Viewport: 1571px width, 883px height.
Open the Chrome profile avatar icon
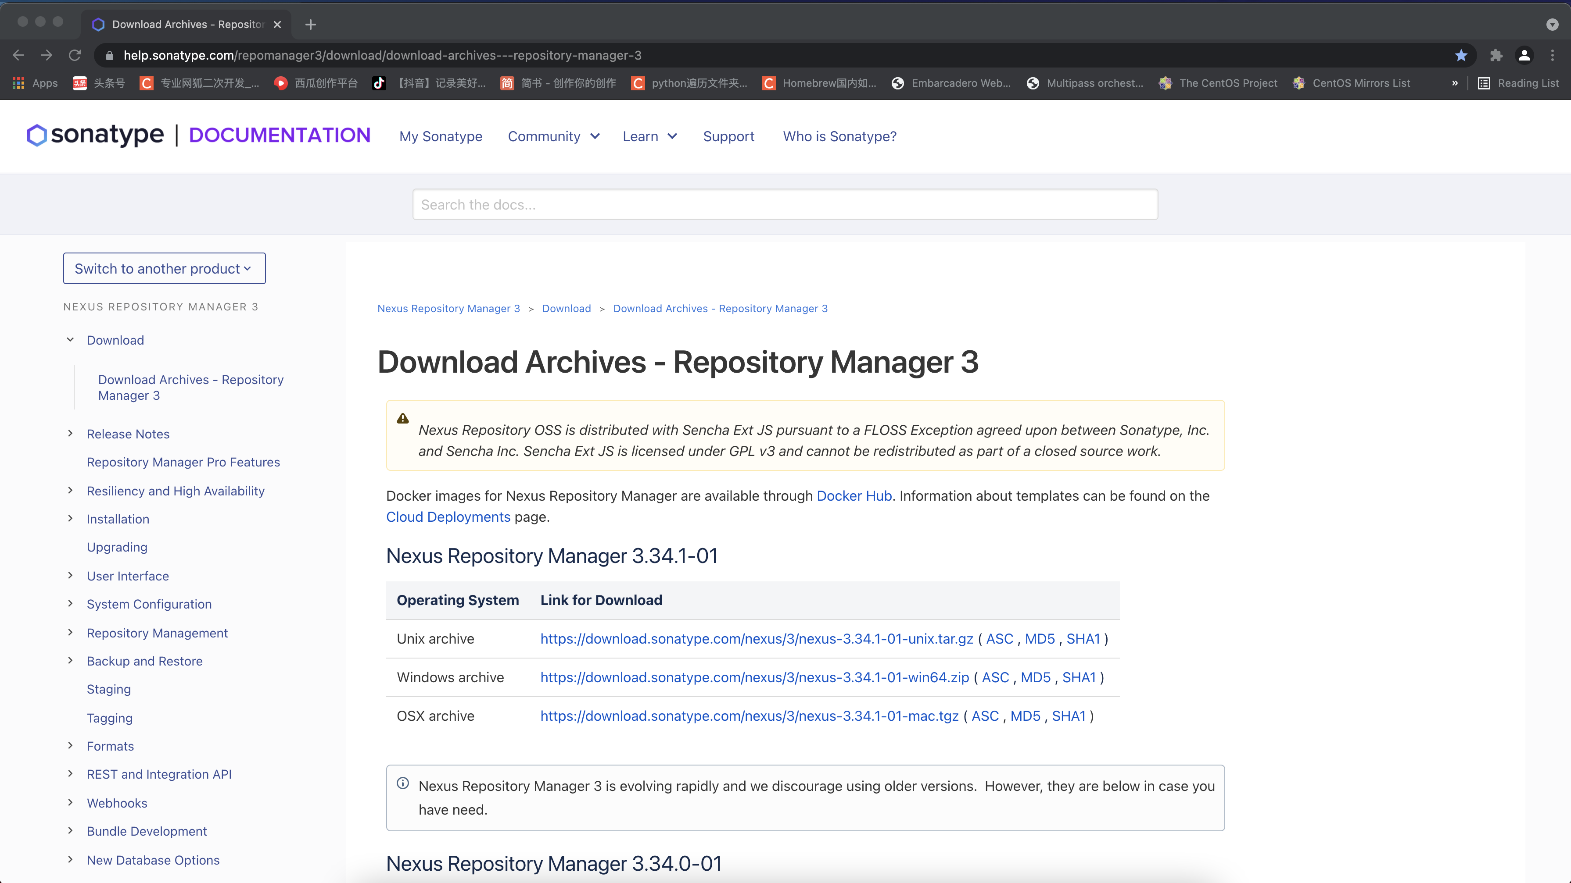click(1524, 55)
